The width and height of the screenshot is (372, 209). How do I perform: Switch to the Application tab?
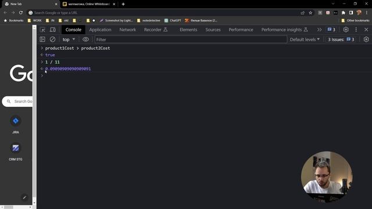point(100,30)
